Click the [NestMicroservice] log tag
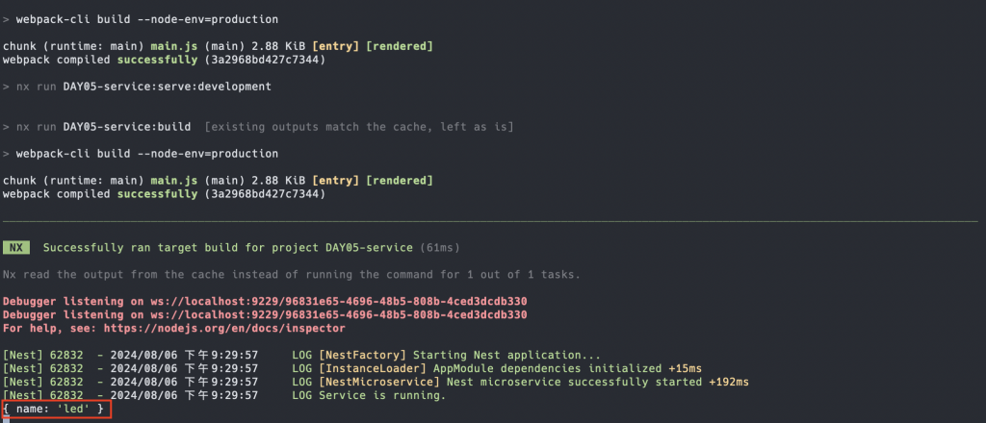This screenshot has width=986, height=423. point(379,383)
